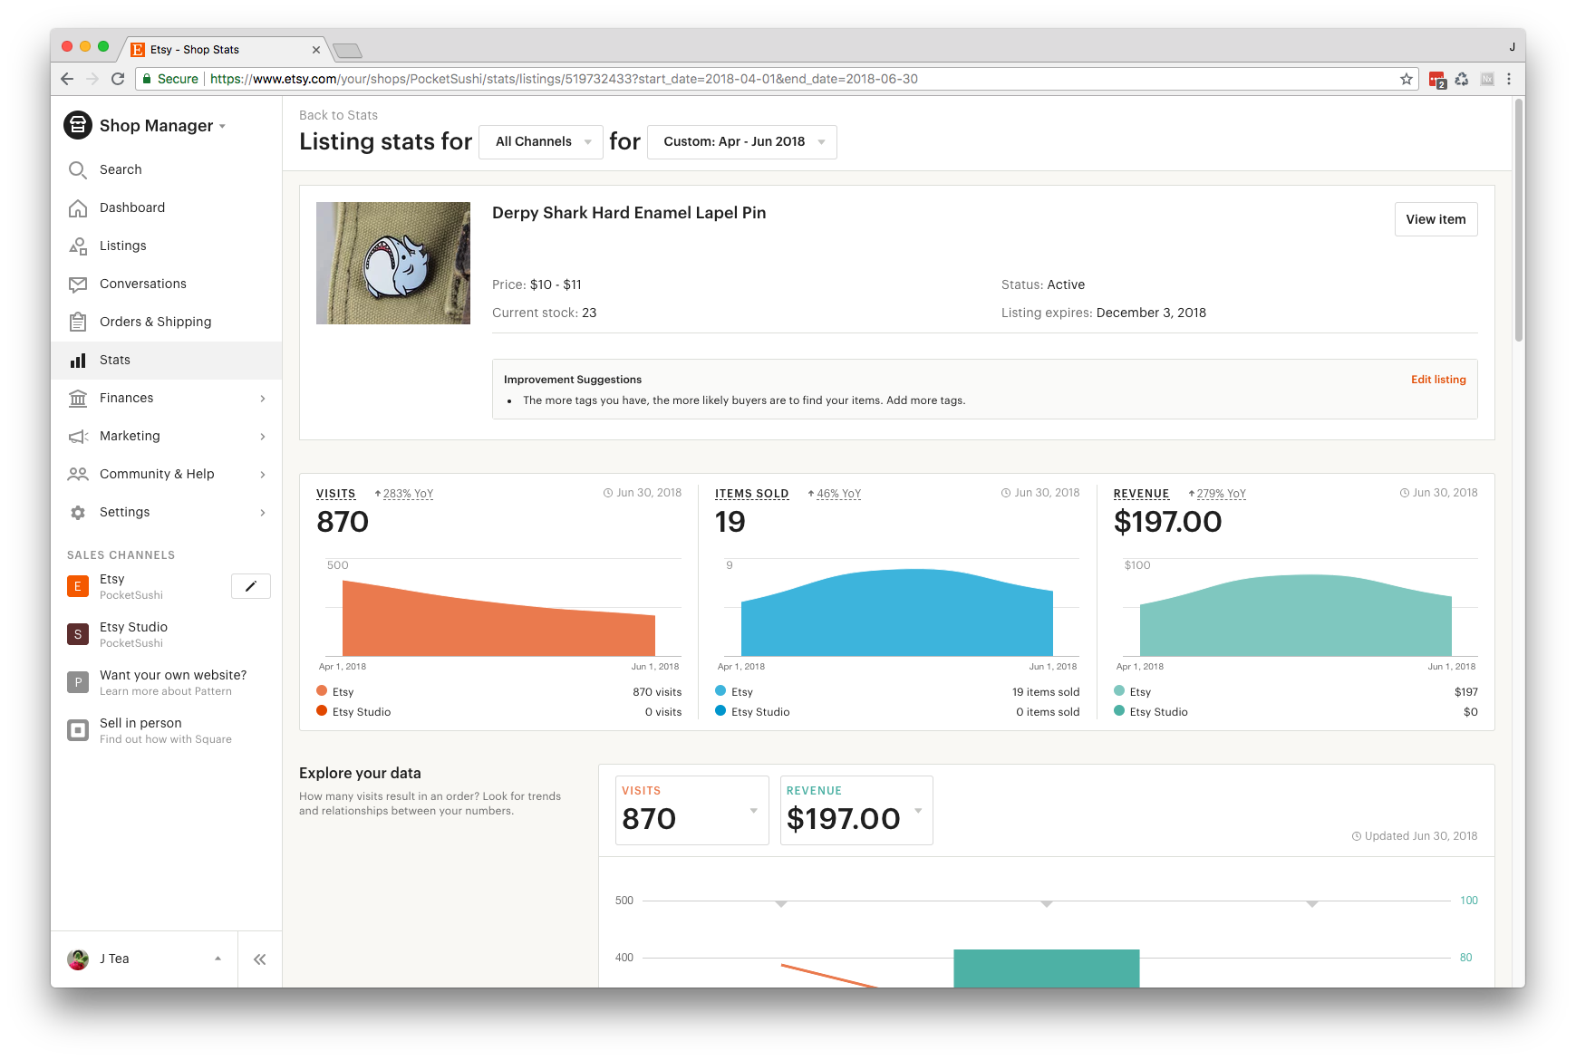Click the Square sell in person icon
Screen dimensions: 1576x1060
pyautogui.click(x=78, y=730)
